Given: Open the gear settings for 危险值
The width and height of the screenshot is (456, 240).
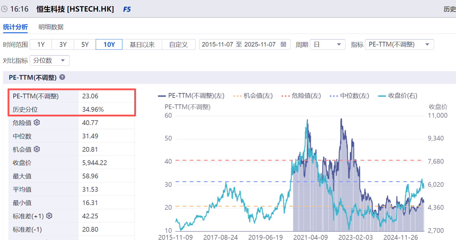Looking at the screenshot, I should click(x=37, y=122).
